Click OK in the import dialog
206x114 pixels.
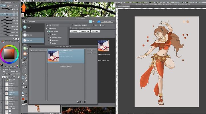[92, 50]
